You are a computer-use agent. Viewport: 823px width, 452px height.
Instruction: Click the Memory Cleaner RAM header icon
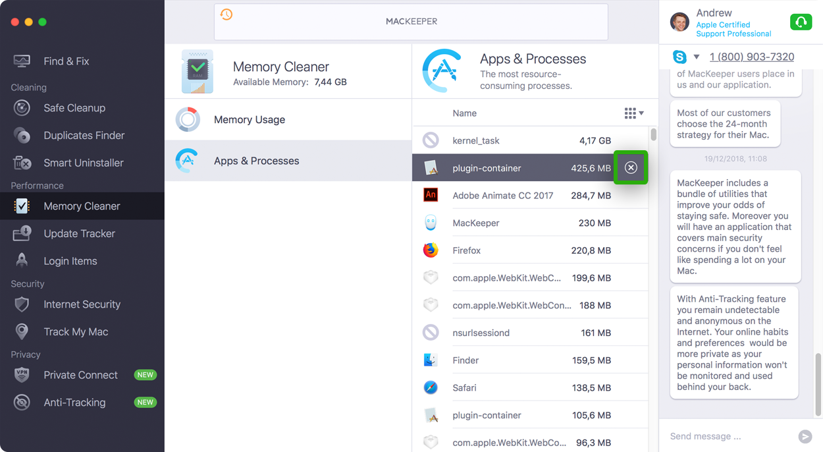tap(198, 71)
